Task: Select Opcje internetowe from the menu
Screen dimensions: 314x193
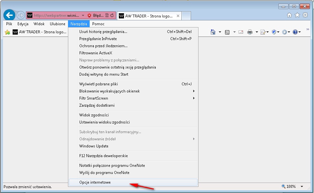Action: pyautogui.click(x=95, y=182)
